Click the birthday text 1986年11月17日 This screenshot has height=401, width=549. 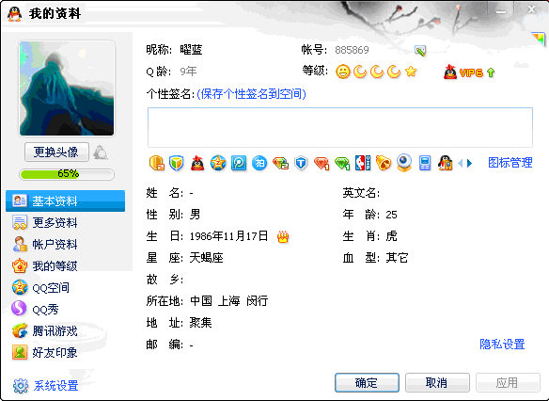[x=228, y=236]
